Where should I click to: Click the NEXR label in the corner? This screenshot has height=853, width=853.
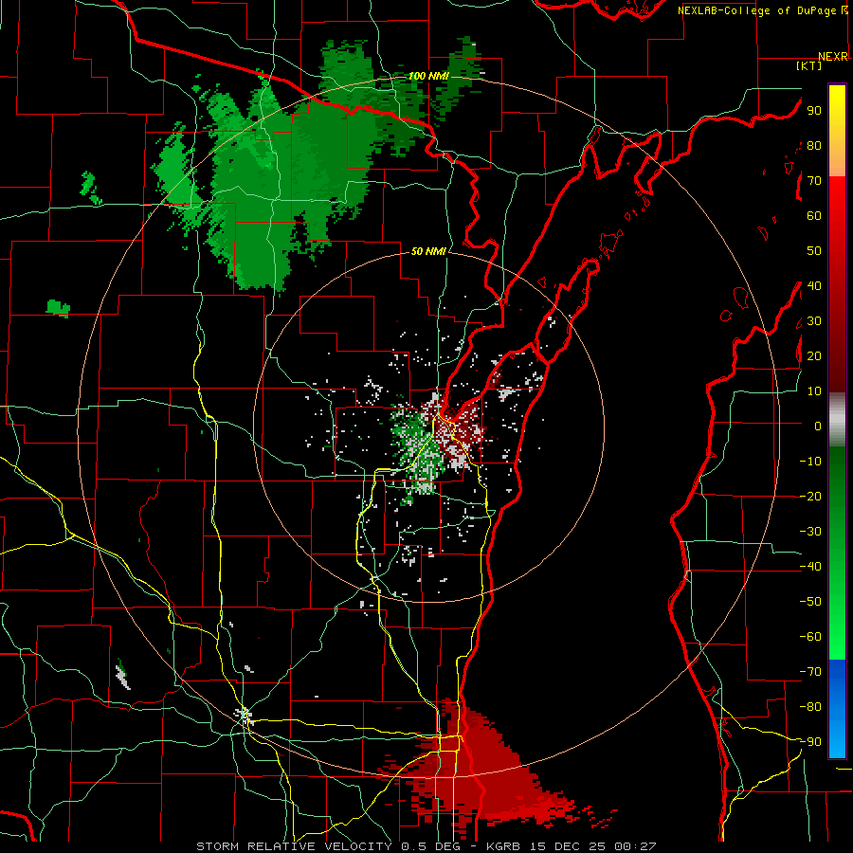(833, 56)
